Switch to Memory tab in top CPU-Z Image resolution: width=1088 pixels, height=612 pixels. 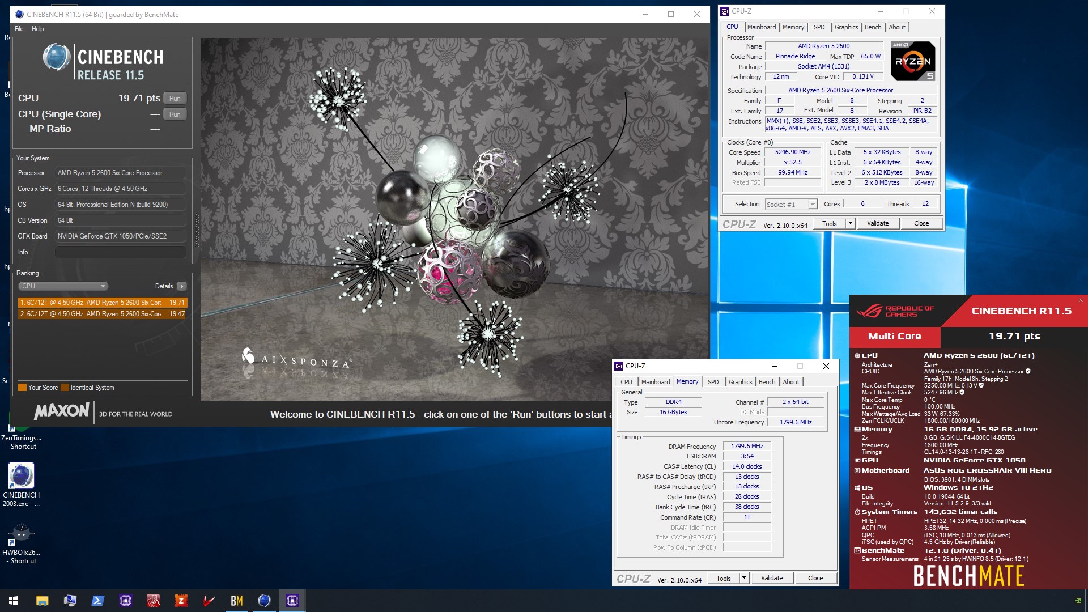point(793,27)
